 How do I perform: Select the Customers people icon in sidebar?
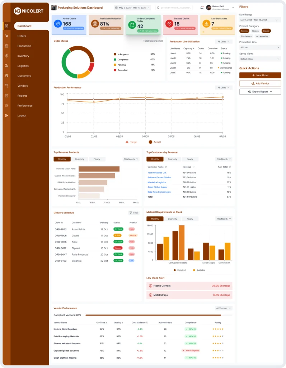6,76
